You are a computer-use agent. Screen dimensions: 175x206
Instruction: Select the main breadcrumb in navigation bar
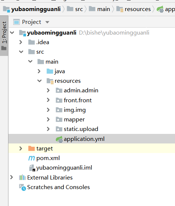pyautogui.click(x=99, y=9)
